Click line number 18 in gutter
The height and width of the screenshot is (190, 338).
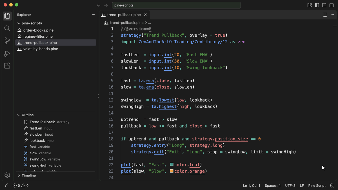[111, 139]
